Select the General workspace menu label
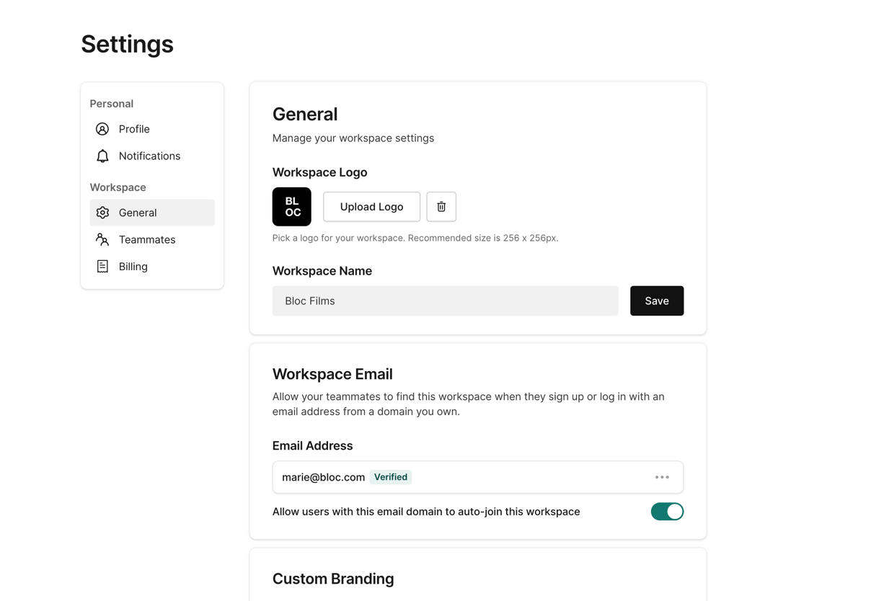 138,213
